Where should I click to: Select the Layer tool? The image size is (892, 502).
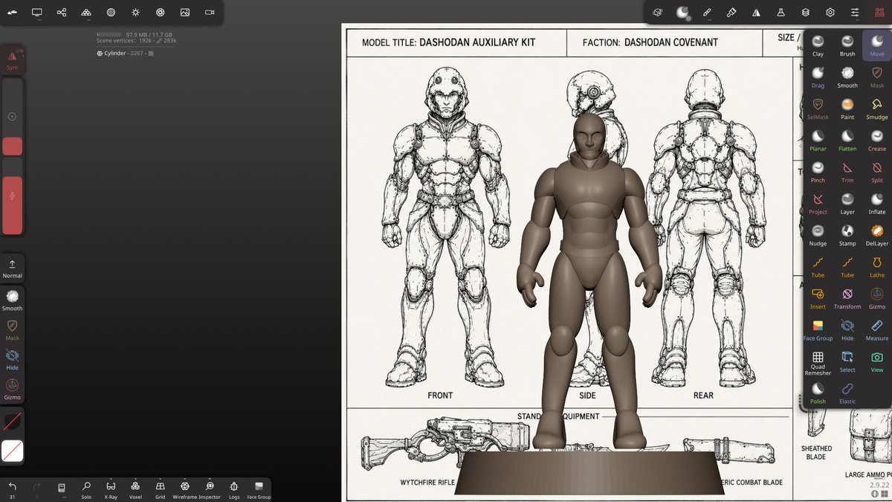coord(847,204)
